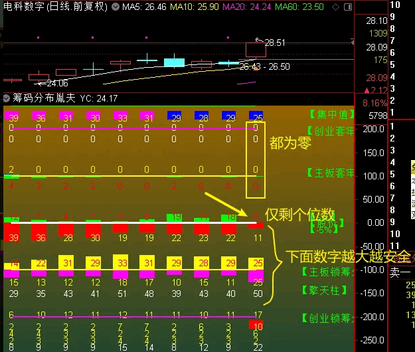Screen dimensions: 415x352
Task: Click the 200.0 axis label
Action: coord(373,129)
